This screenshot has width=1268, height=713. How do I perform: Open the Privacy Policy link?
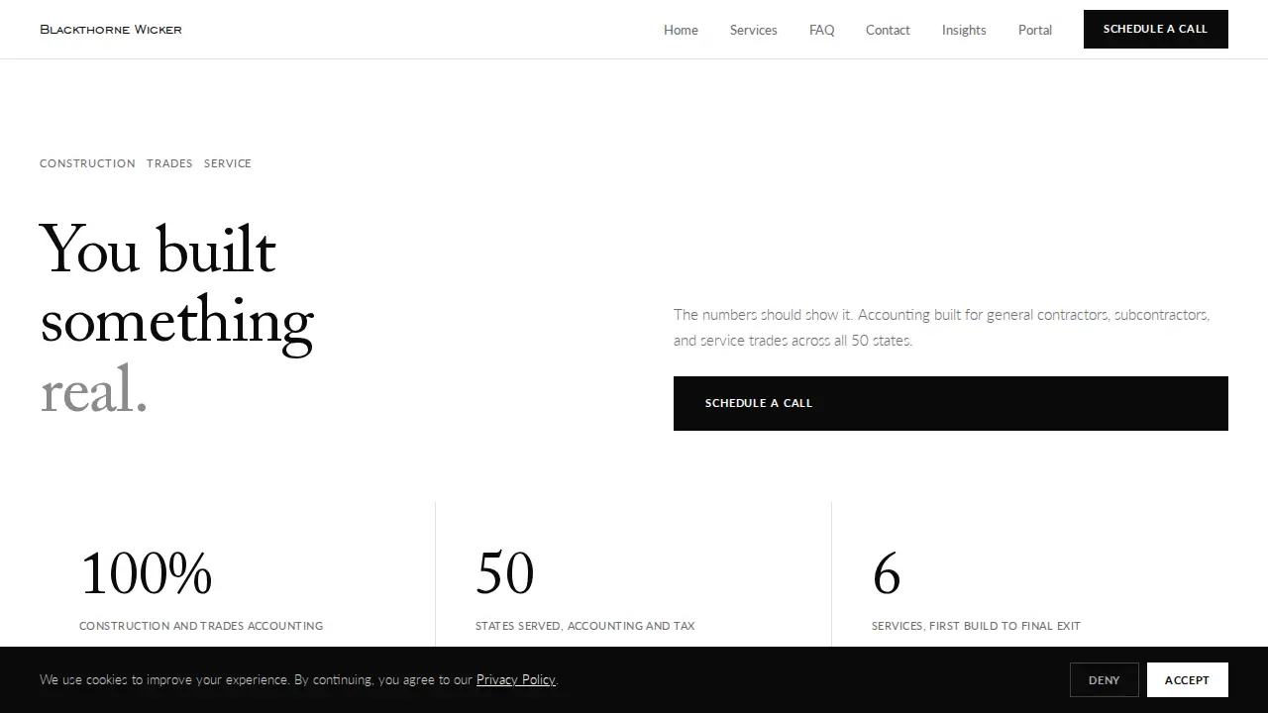[x=515, y=679]
